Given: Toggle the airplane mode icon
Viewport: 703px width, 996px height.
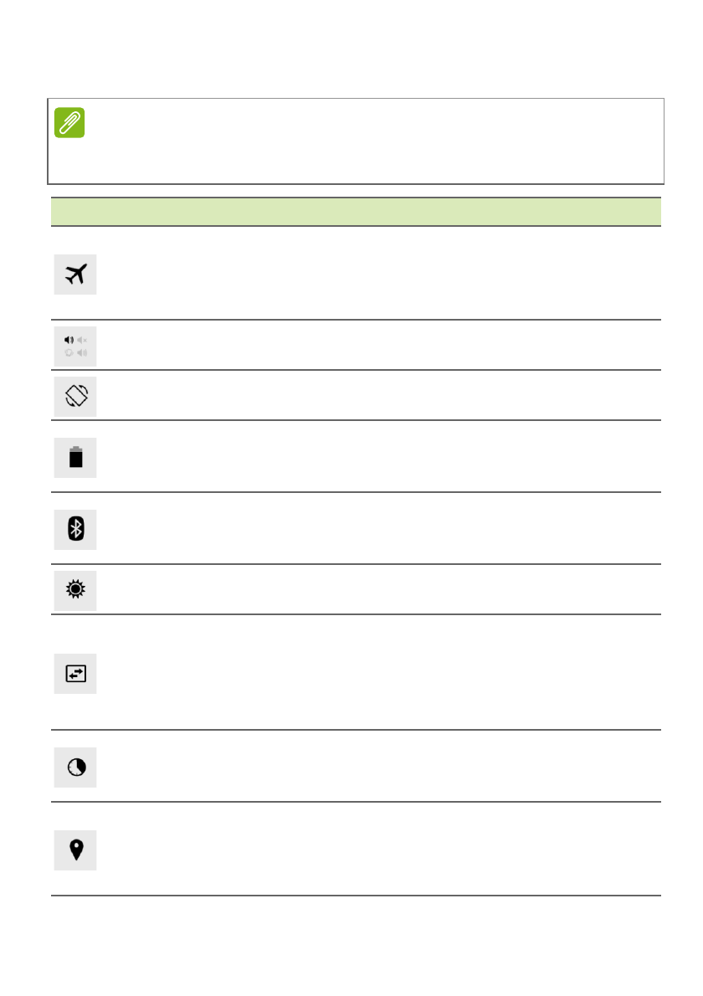Looking at the screenshot, I should [x=75, y=274].
